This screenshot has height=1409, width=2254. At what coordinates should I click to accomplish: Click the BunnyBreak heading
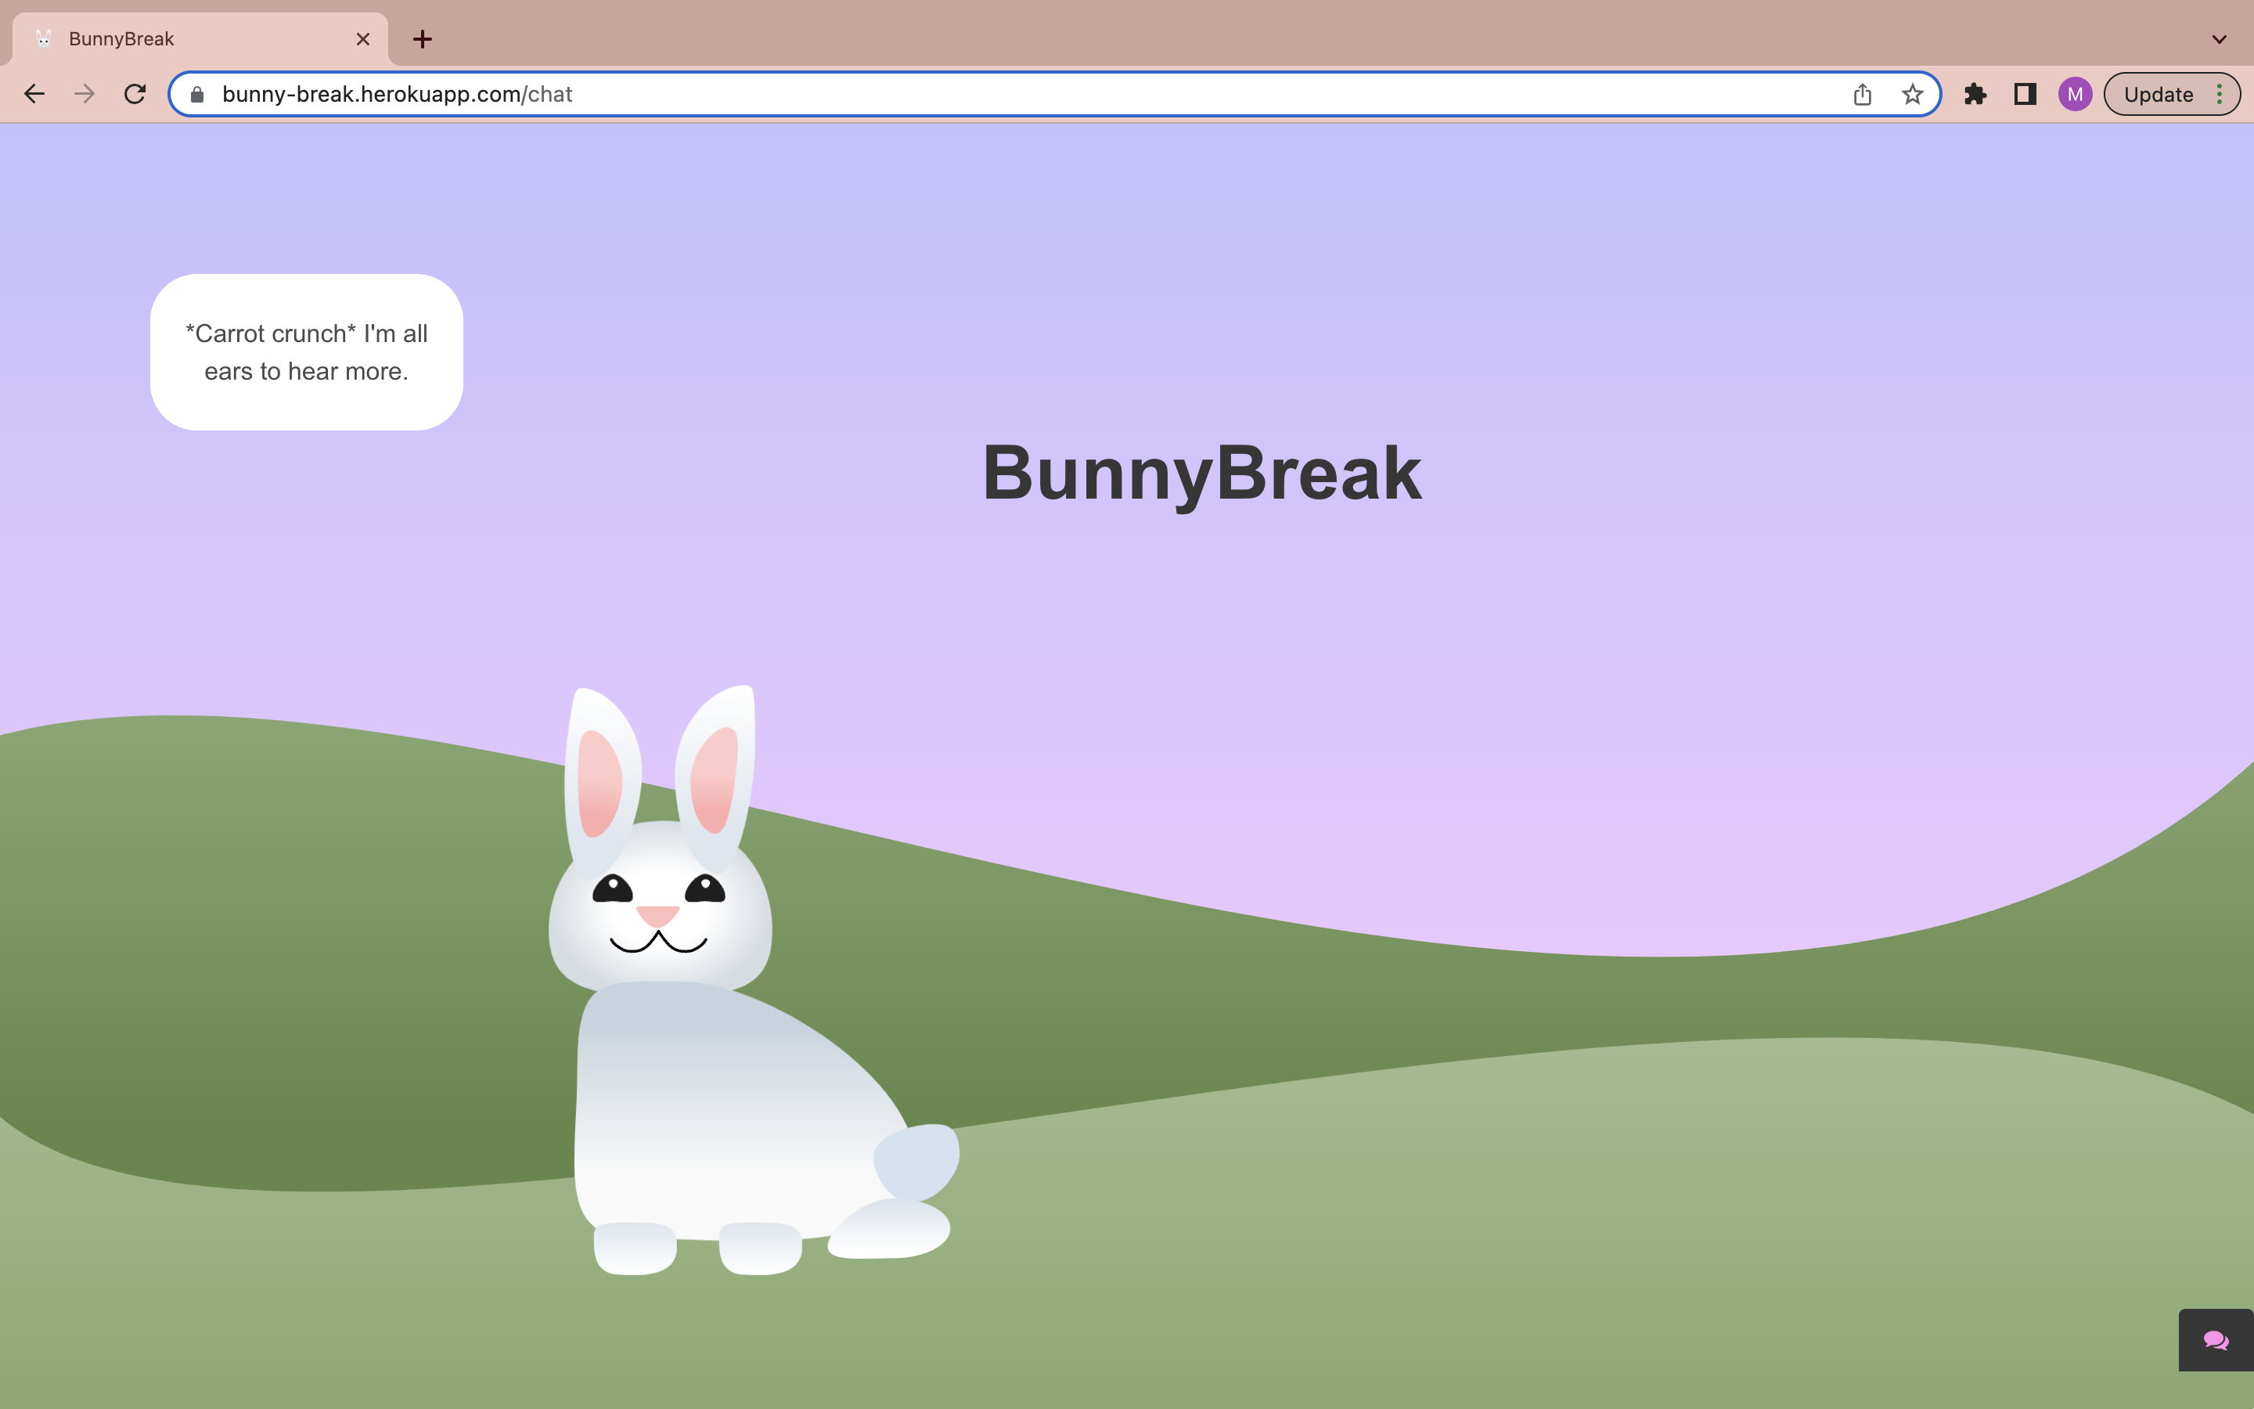[x=1201, y=474]
